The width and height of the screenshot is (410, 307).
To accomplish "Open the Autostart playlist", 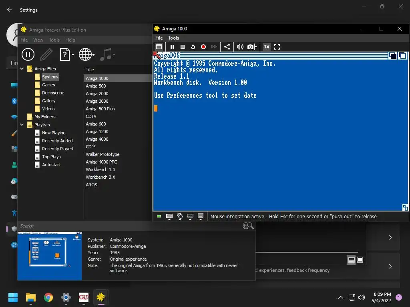I will click(x=51, y=165).
